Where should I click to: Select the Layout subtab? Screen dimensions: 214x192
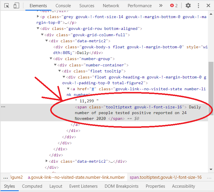pyautogui.click(x=56, y=186)
